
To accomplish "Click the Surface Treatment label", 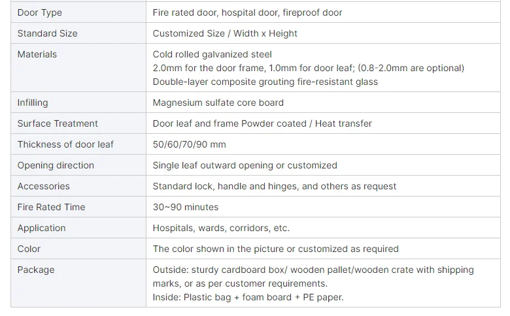I will (x=58, y=123).
